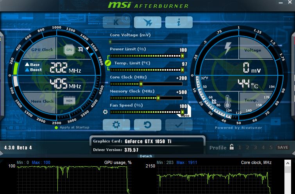Click the driver version 375.57 text
This screenshot has height=194, width=295.
pyautogui.click(x=131, y=150)
